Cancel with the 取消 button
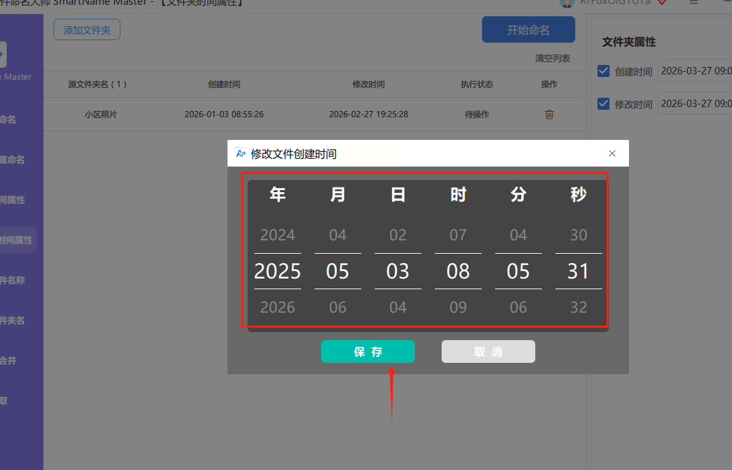Viewport: 732px width, 470px height. pos(488,351)
